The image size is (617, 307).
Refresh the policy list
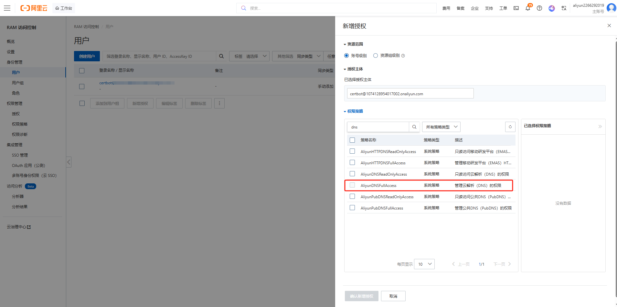coord(510,127)
